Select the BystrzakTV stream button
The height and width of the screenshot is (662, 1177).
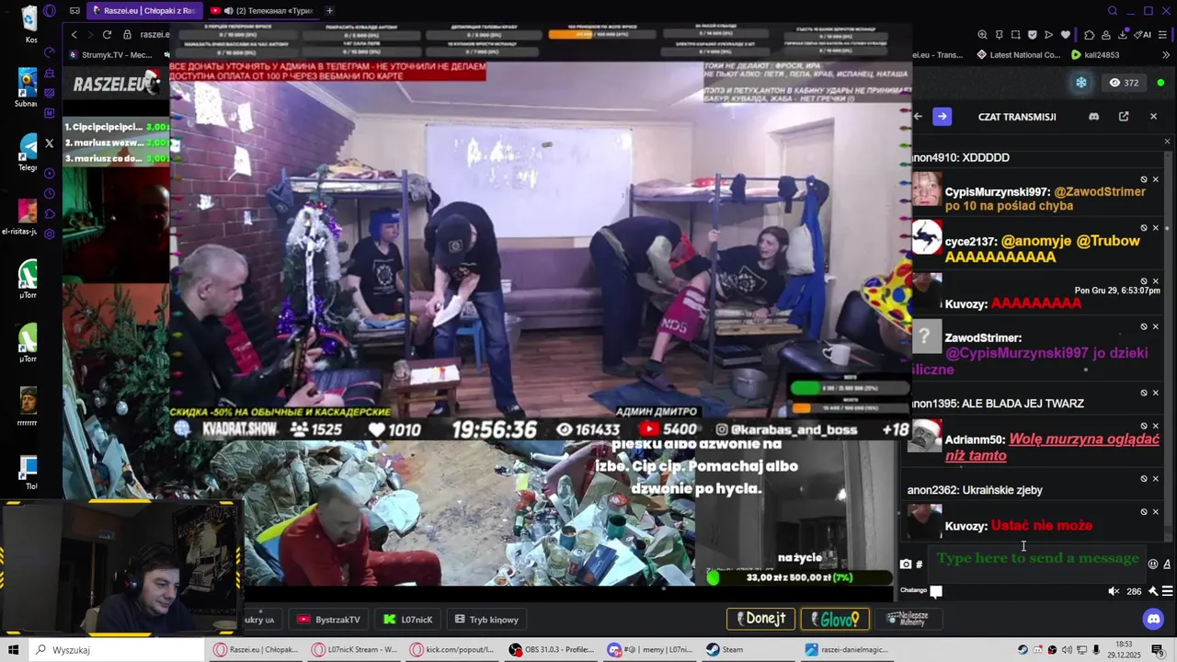329,620
